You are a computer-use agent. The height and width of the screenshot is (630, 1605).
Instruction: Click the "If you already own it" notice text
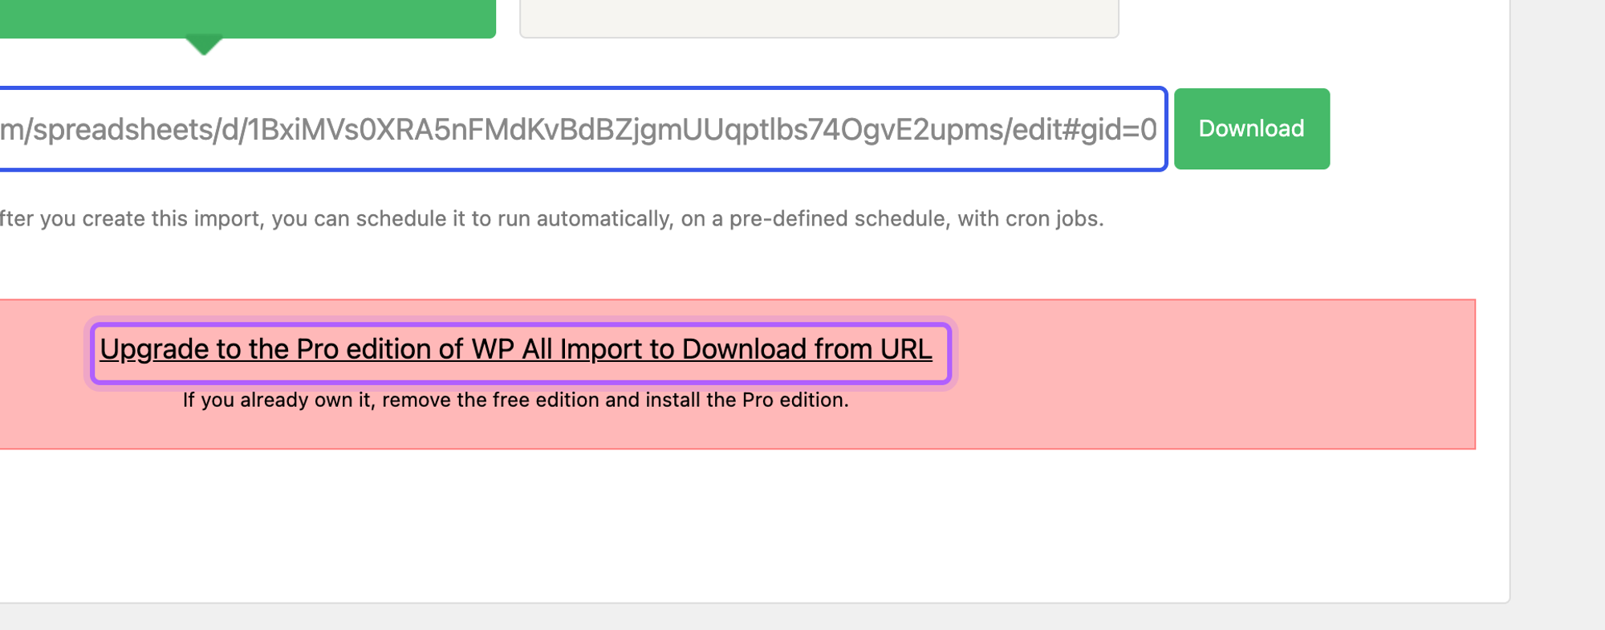coord(515,400)
